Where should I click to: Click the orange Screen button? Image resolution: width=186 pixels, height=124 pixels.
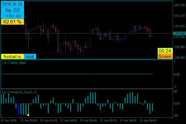(x=165, y=56)
